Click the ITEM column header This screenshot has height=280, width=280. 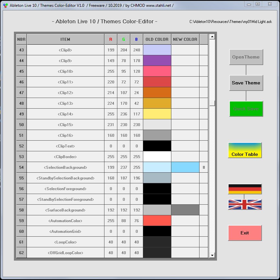[x=65, y=39]
